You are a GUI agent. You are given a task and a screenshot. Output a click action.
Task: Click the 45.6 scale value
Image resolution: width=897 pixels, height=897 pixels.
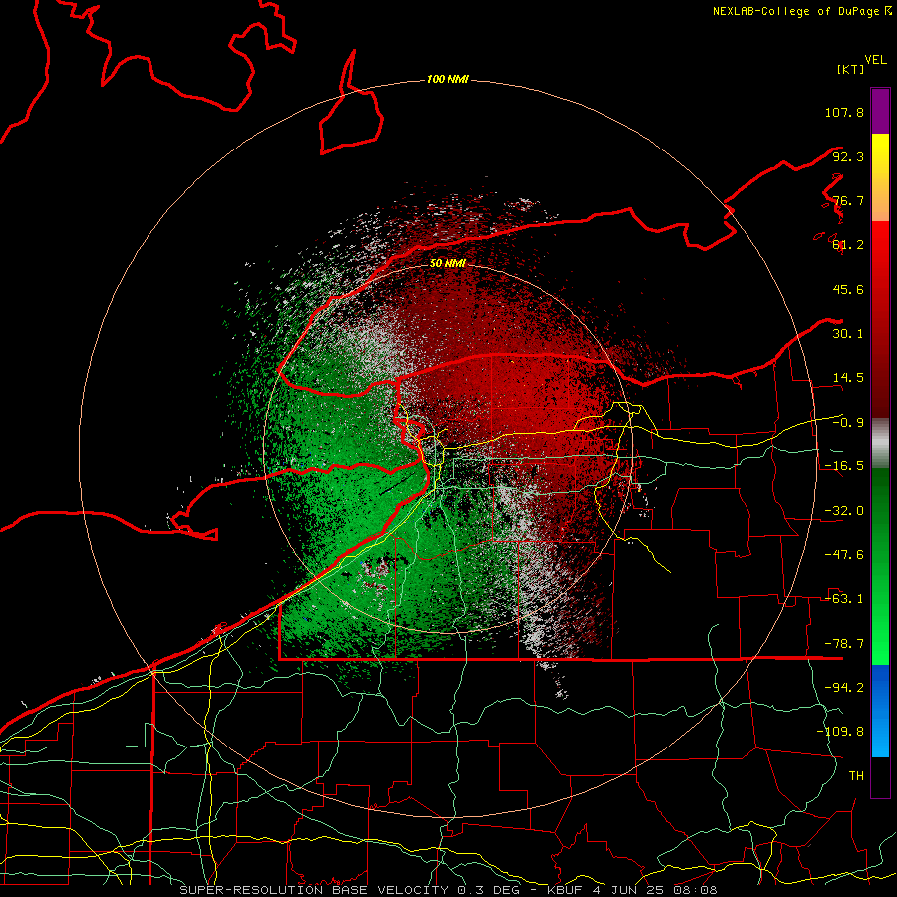(848, 289)
